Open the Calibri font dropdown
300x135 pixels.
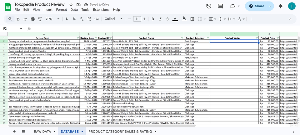tap(113, 19)
